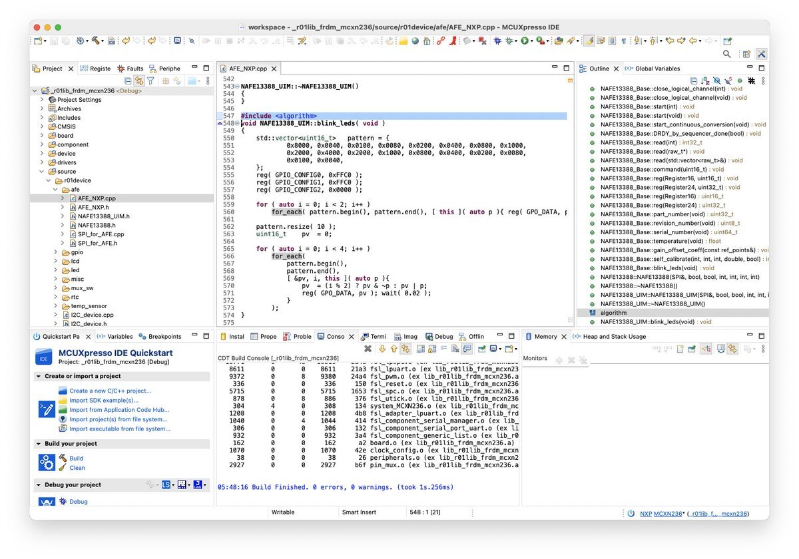The image size is (799, 559).
Task: Open the C/C++ perspective icon at top right
Action: point(762,55)
